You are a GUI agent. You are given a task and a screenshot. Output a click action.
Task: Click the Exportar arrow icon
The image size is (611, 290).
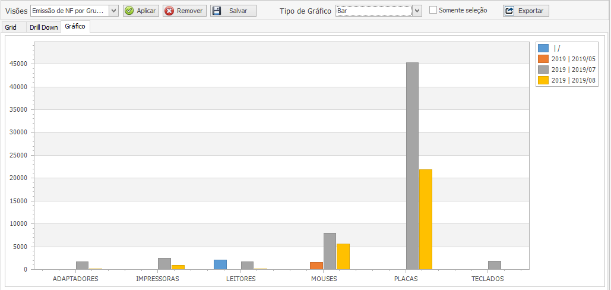click(509, 11)
